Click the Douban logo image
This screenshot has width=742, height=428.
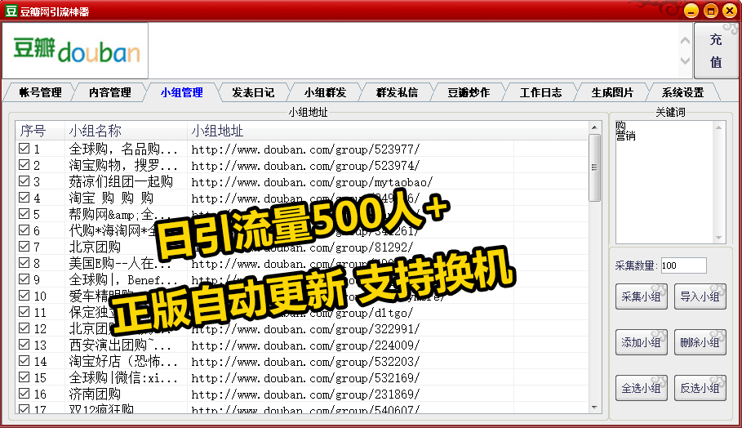[x=75, y=51]
